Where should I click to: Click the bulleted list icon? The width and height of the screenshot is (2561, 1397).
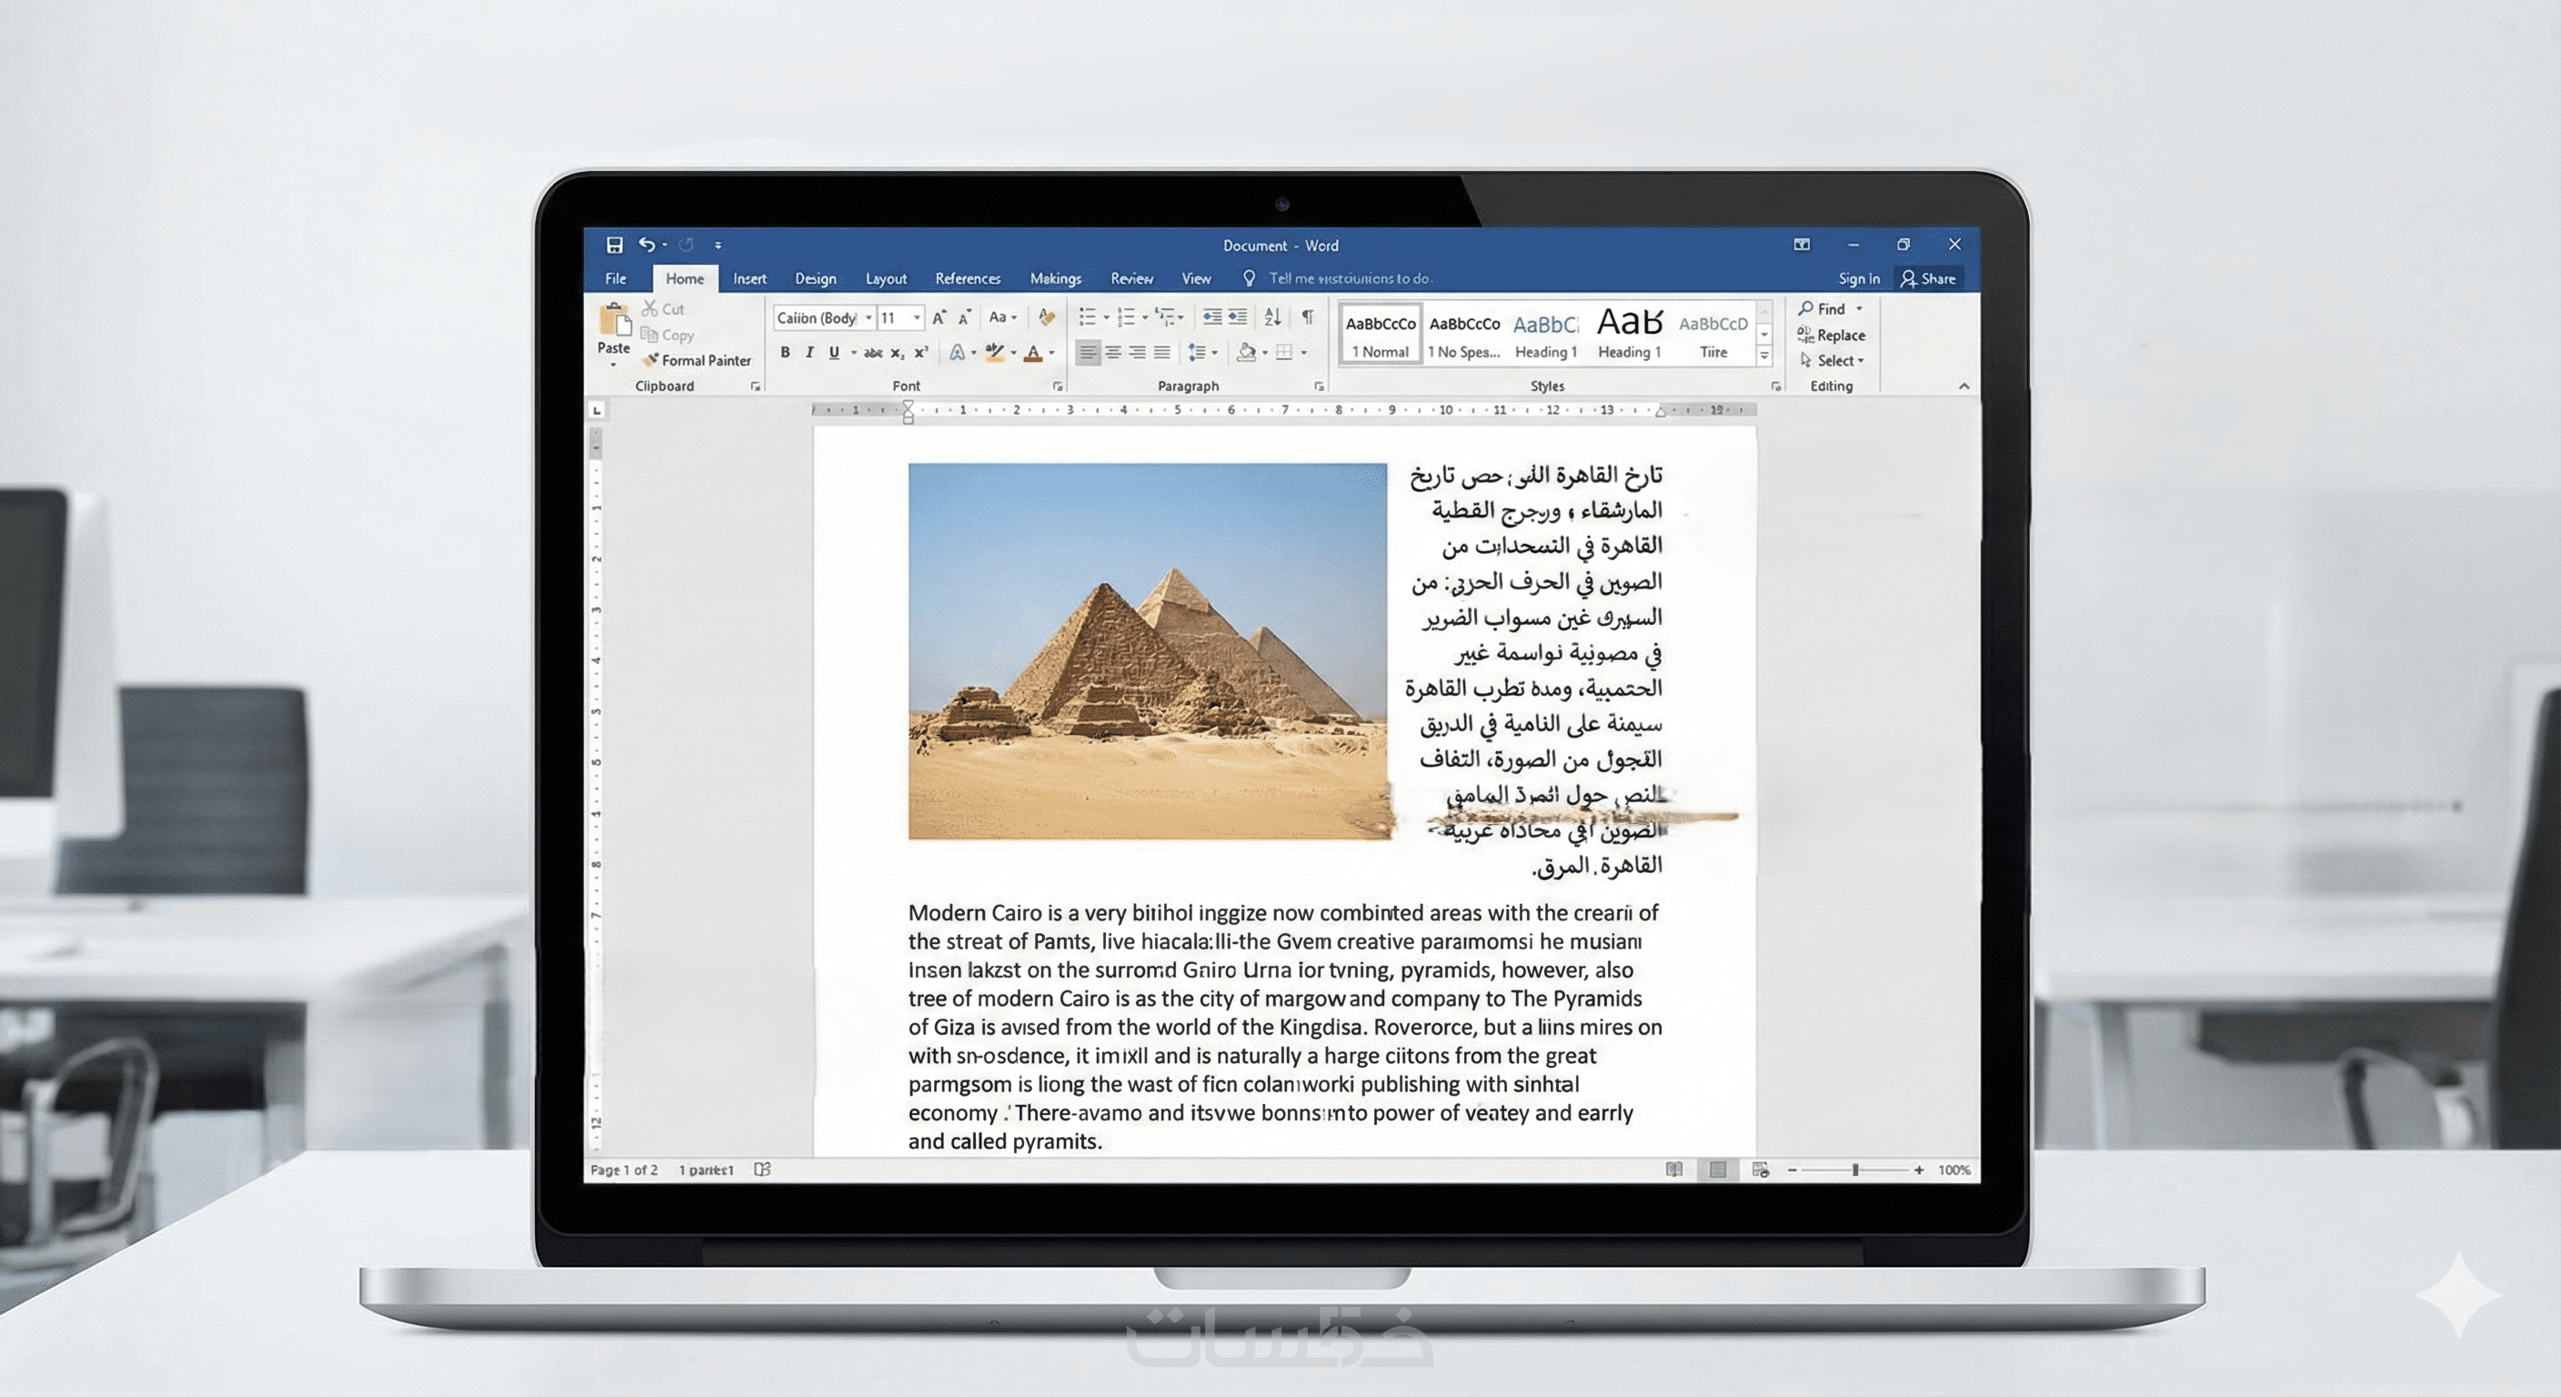pyautogui.click(x=1088, y=317)
